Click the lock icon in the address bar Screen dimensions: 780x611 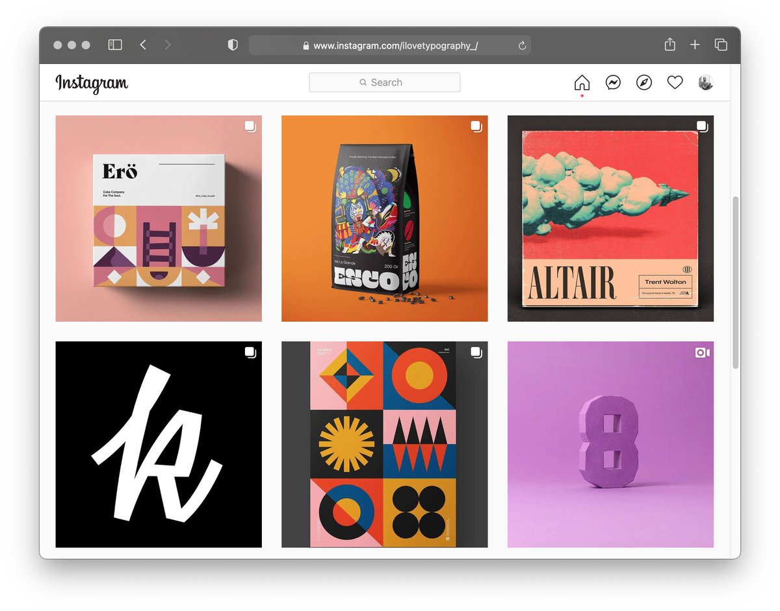point(306,45)
